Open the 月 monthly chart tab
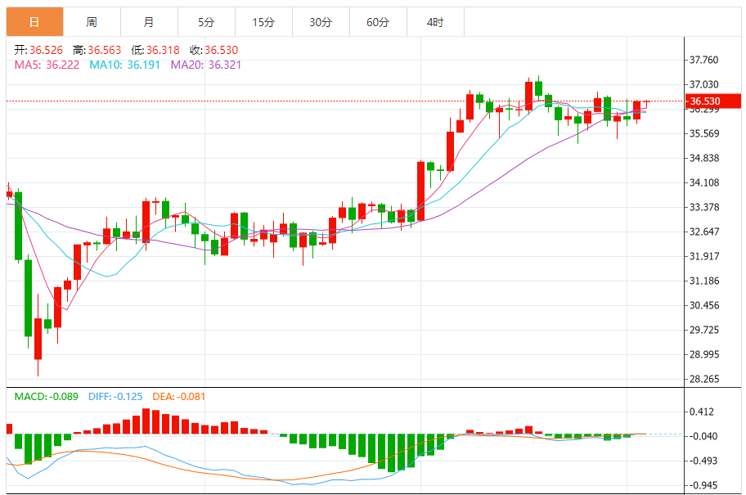 click(x=149, y=22)
